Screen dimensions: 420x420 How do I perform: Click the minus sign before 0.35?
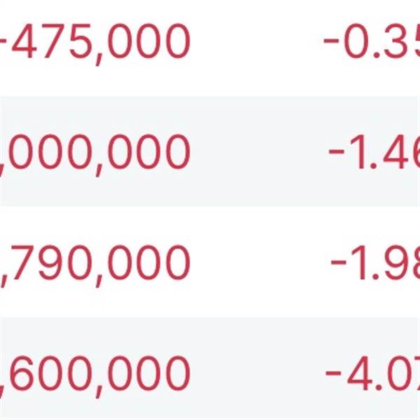tap(331, 41)
